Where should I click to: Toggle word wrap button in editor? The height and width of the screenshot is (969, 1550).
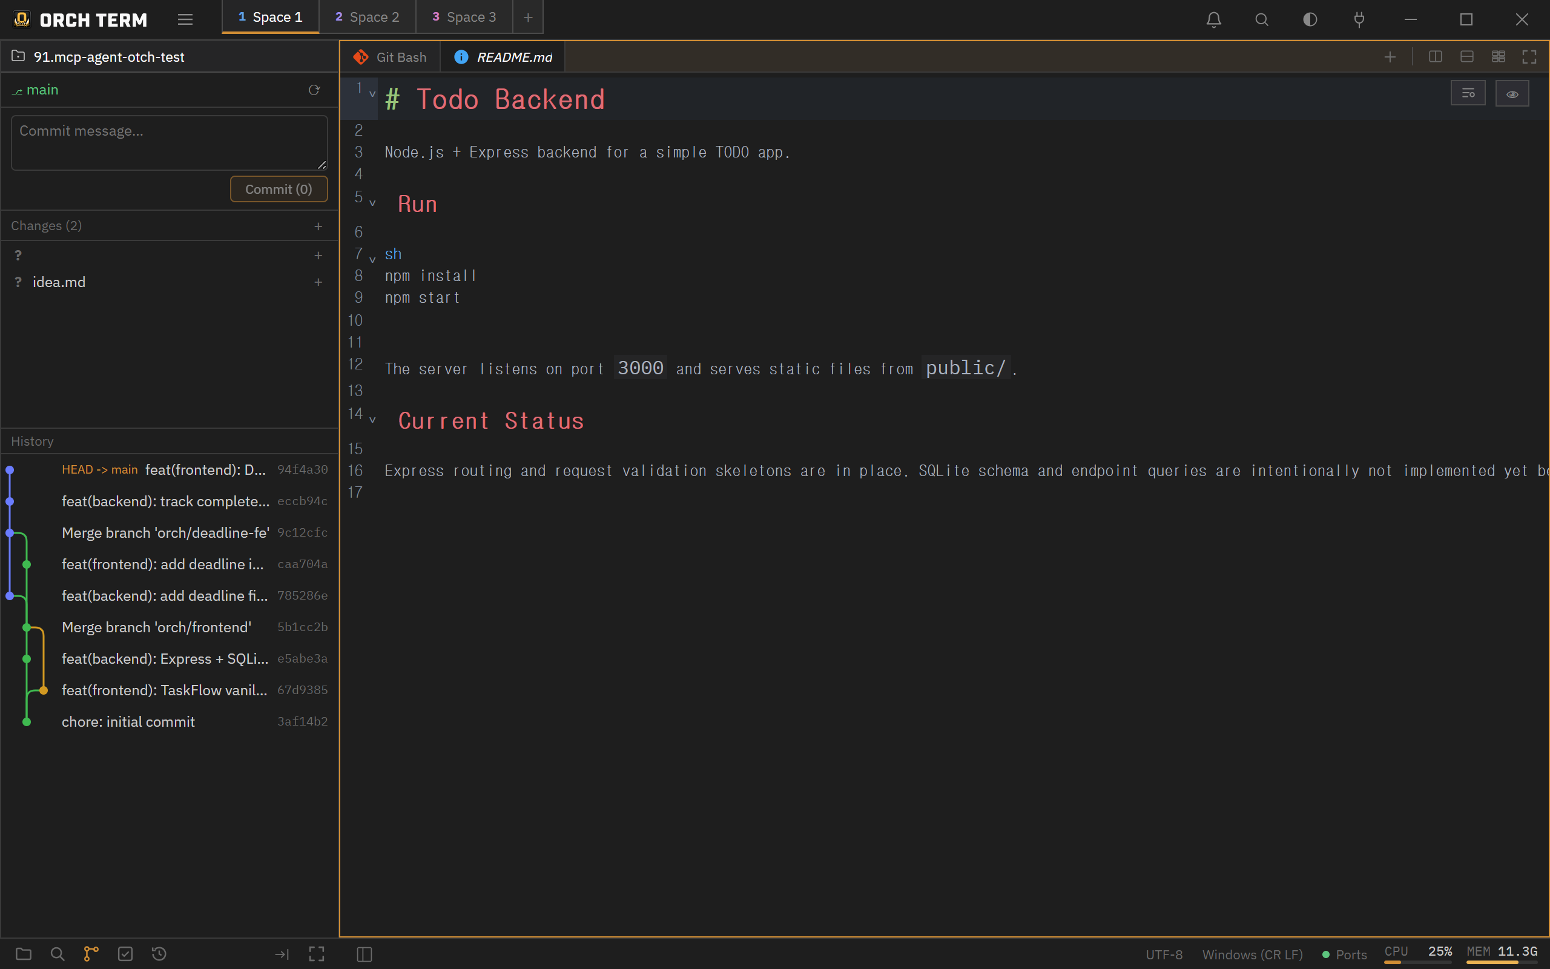pos(1468,93)
